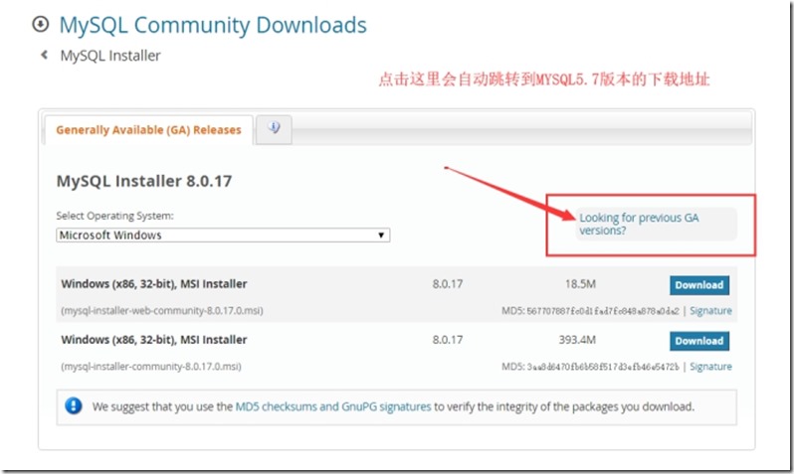Open Signature link for web-community installer
The image size is (794, 474).
point(710,311)
